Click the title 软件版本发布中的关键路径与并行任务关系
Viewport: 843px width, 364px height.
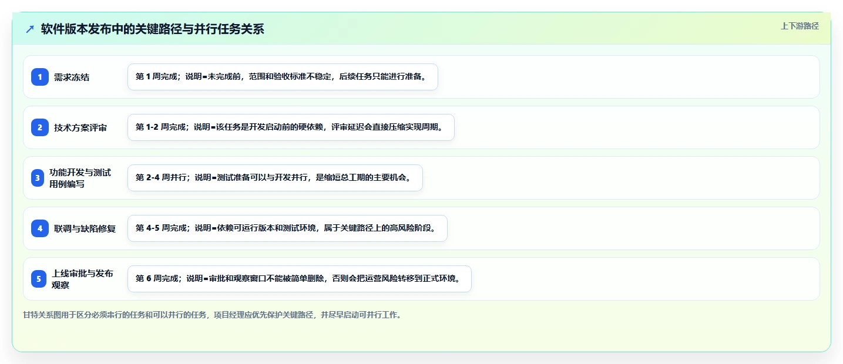[153, 29]
